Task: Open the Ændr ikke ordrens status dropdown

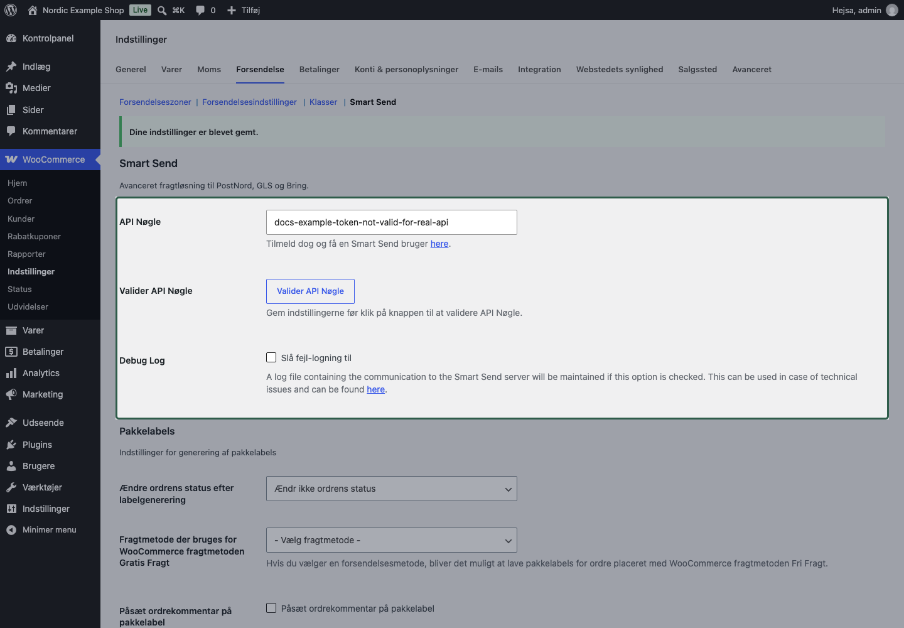Action: click(x=392, y=489)
